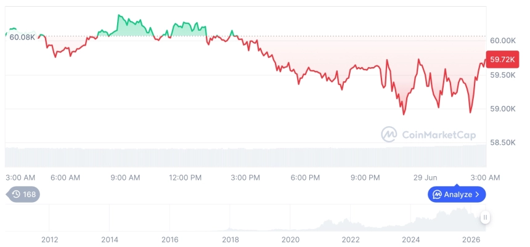Click the range slider pause handle

coord(485,217)
